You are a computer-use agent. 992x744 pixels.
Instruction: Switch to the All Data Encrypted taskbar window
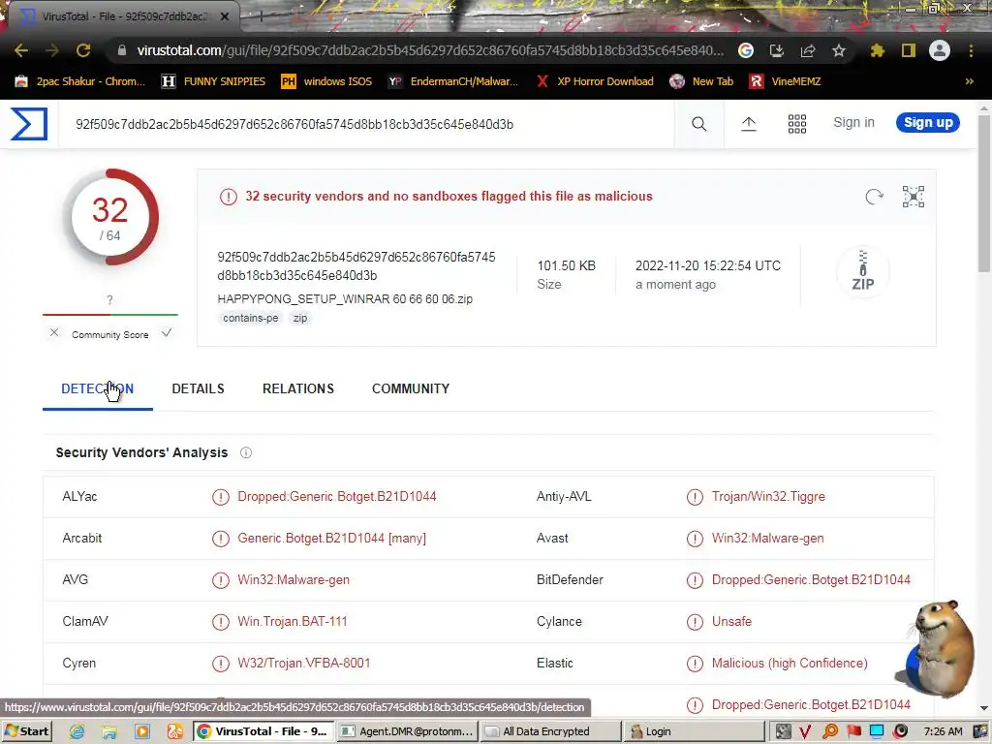tap(551, 731)
